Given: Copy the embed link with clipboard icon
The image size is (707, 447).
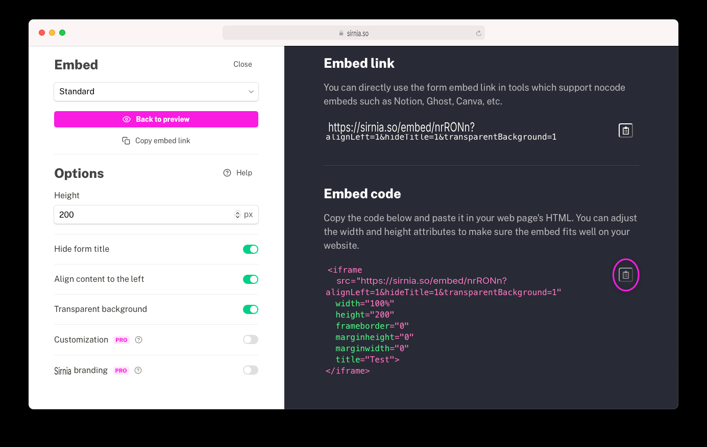Looking at the screenshot, I should (625, 130).
